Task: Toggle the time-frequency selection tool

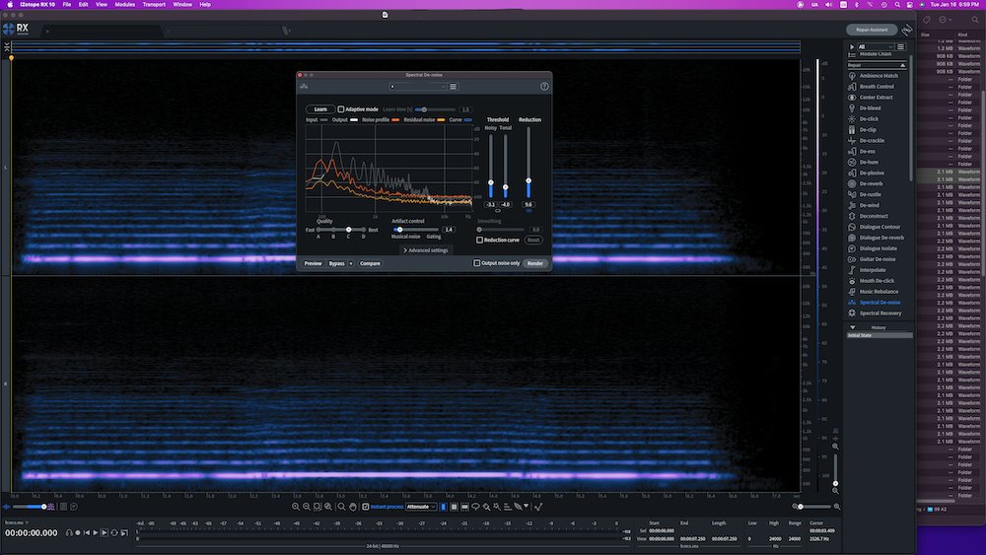Action: (454, 507)
